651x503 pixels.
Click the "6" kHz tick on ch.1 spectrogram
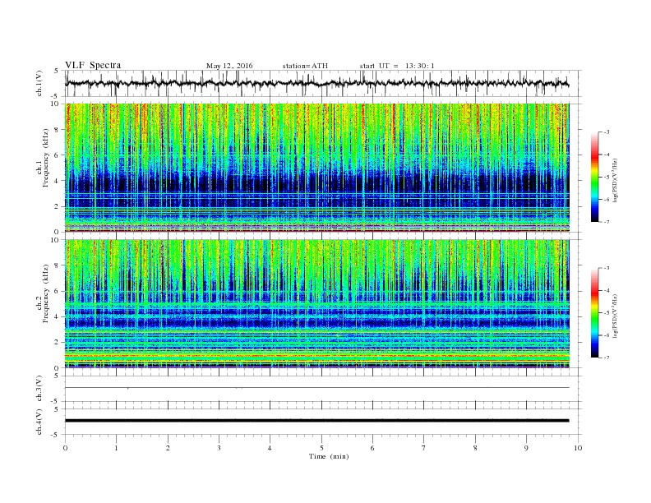57,155
